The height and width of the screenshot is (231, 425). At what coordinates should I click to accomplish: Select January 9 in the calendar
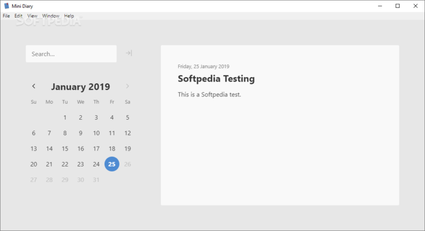coord(81,133)
